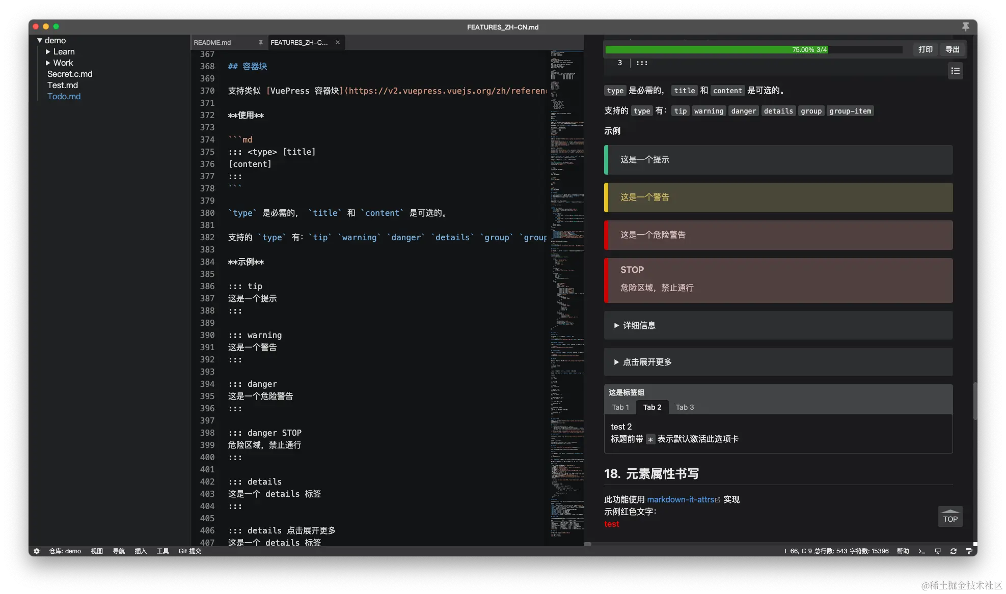Click line 402 '::: details' in editor

click(255, 482)
